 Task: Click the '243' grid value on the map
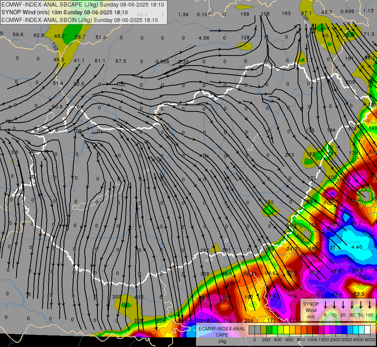pos(289,155)
